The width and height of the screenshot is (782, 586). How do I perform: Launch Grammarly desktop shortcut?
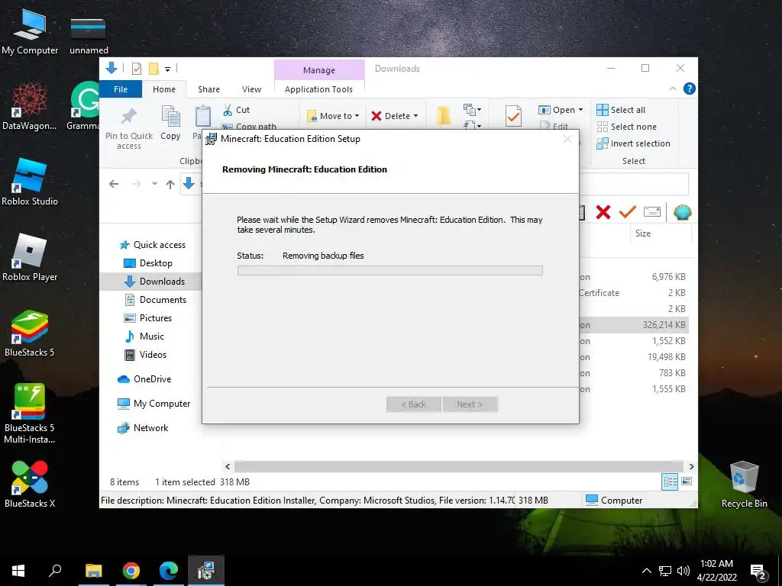(86, 106)
